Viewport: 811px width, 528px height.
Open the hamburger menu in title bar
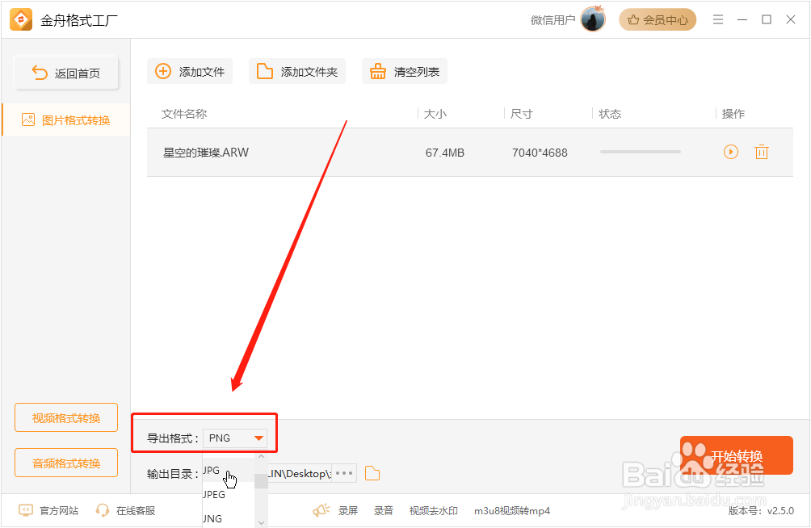(718, 19)
